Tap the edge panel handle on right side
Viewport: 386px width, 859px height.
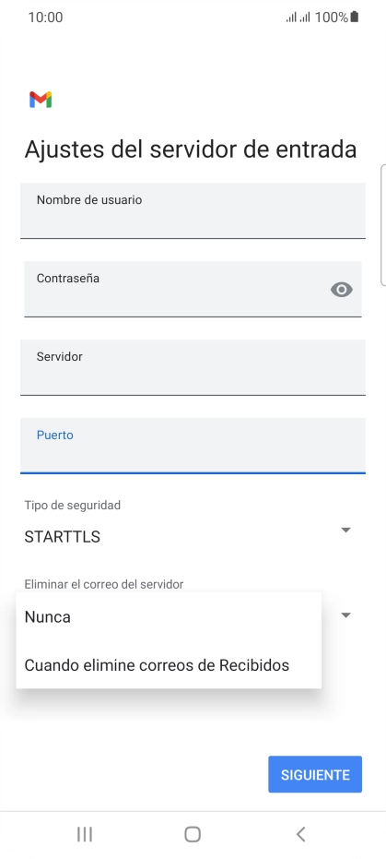382,224
